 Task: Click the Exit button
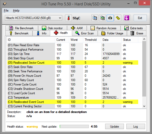(140, 18)
